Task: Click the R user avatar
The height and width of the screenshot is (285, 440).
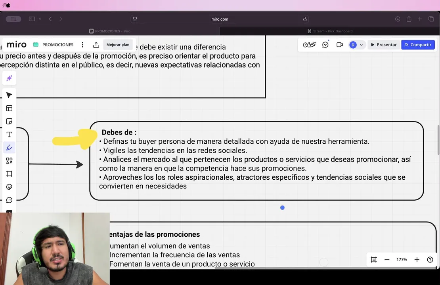Action: coord(353,45)
